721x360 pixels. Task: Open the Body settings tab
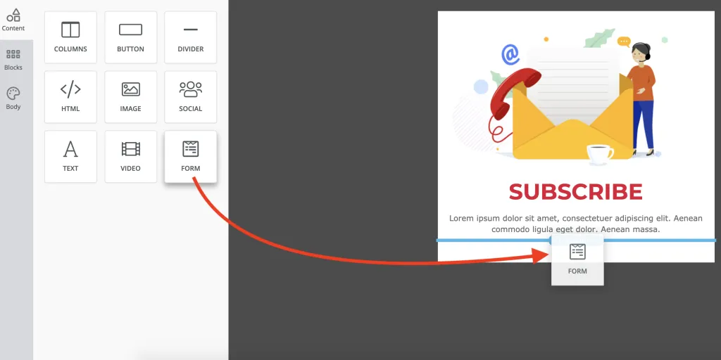(x=13, y=98)
